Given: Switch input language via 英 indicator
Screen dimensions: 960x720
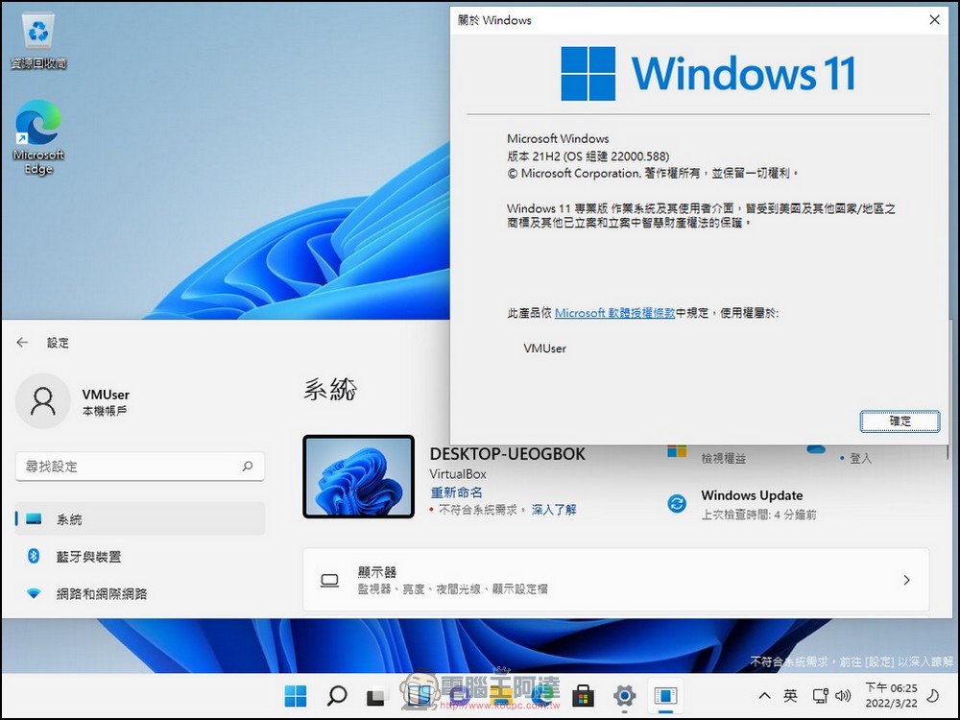Looking at the screenshot, I should 790,695.
